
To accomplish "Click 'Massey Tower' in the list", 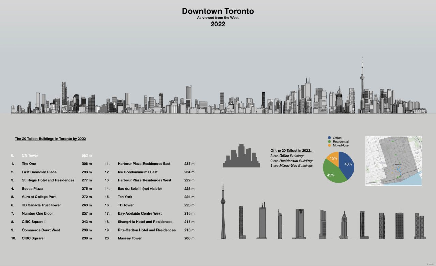I will tap(130, 238).
